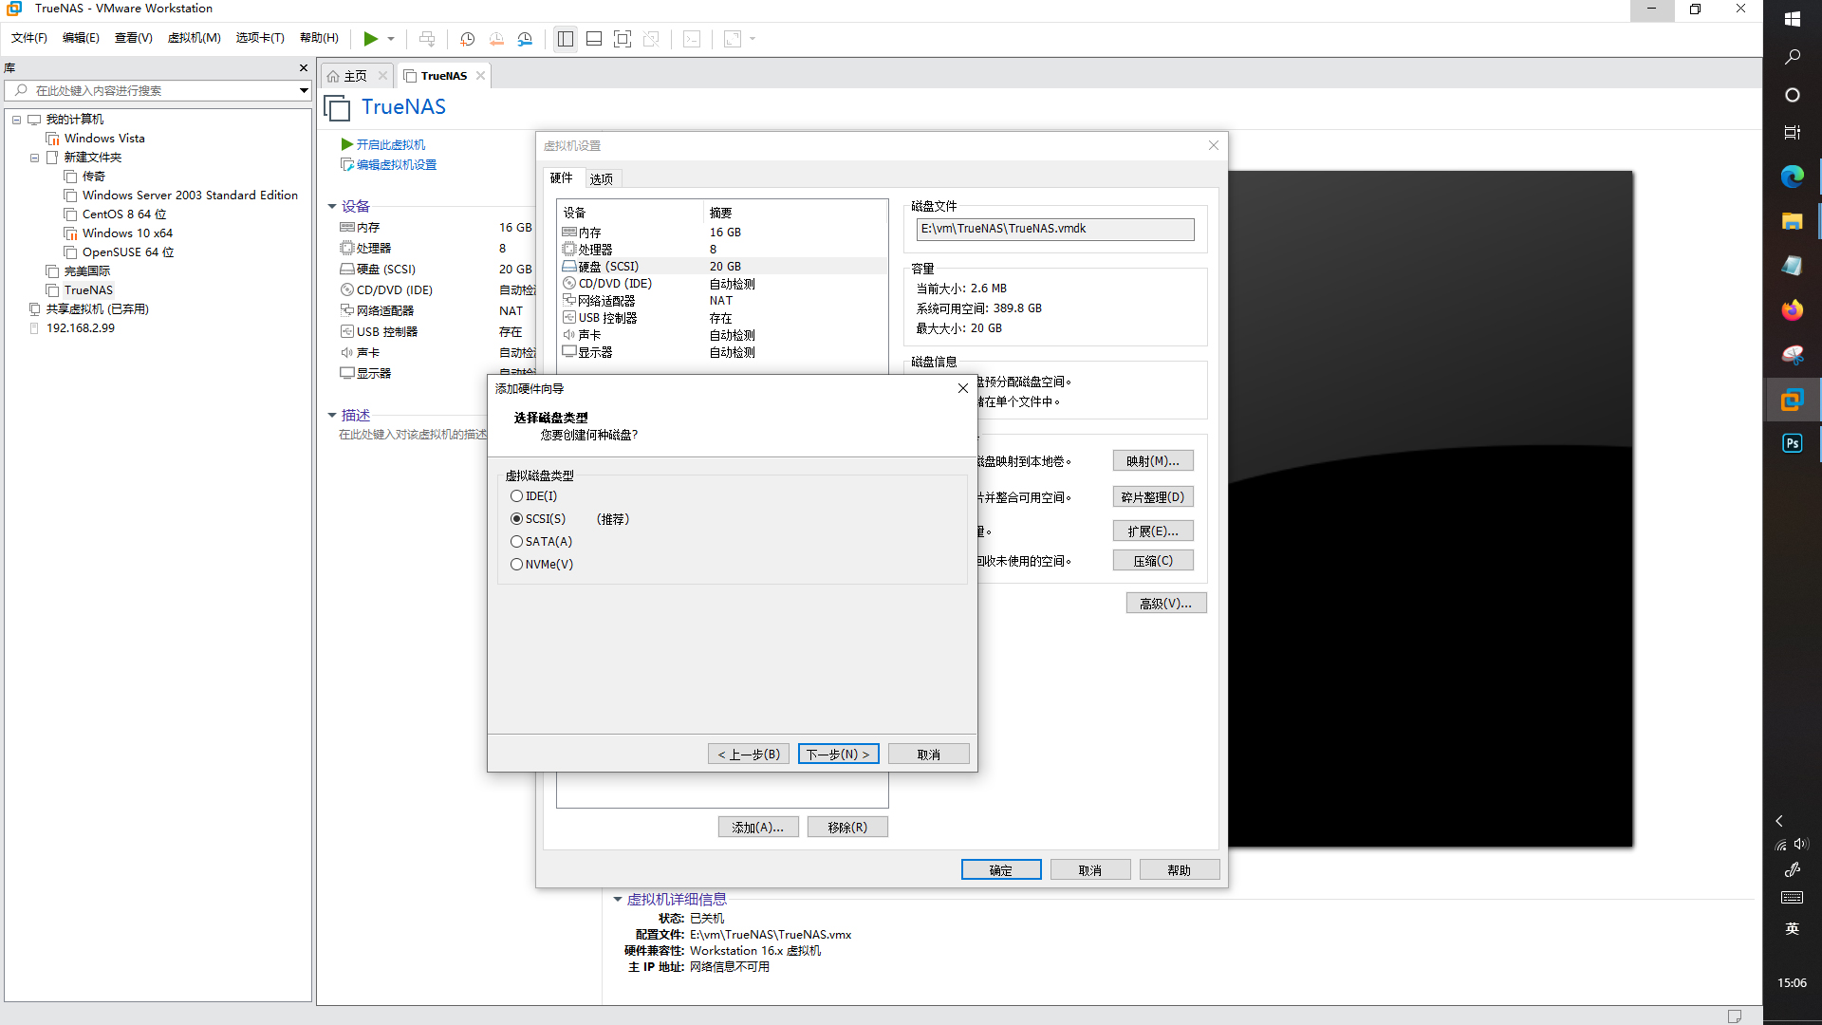Click 下一步(N) in the add hardware wizard
Image resolution: width=1822 pixels, height=1025 pixels.
click(838, 755)
